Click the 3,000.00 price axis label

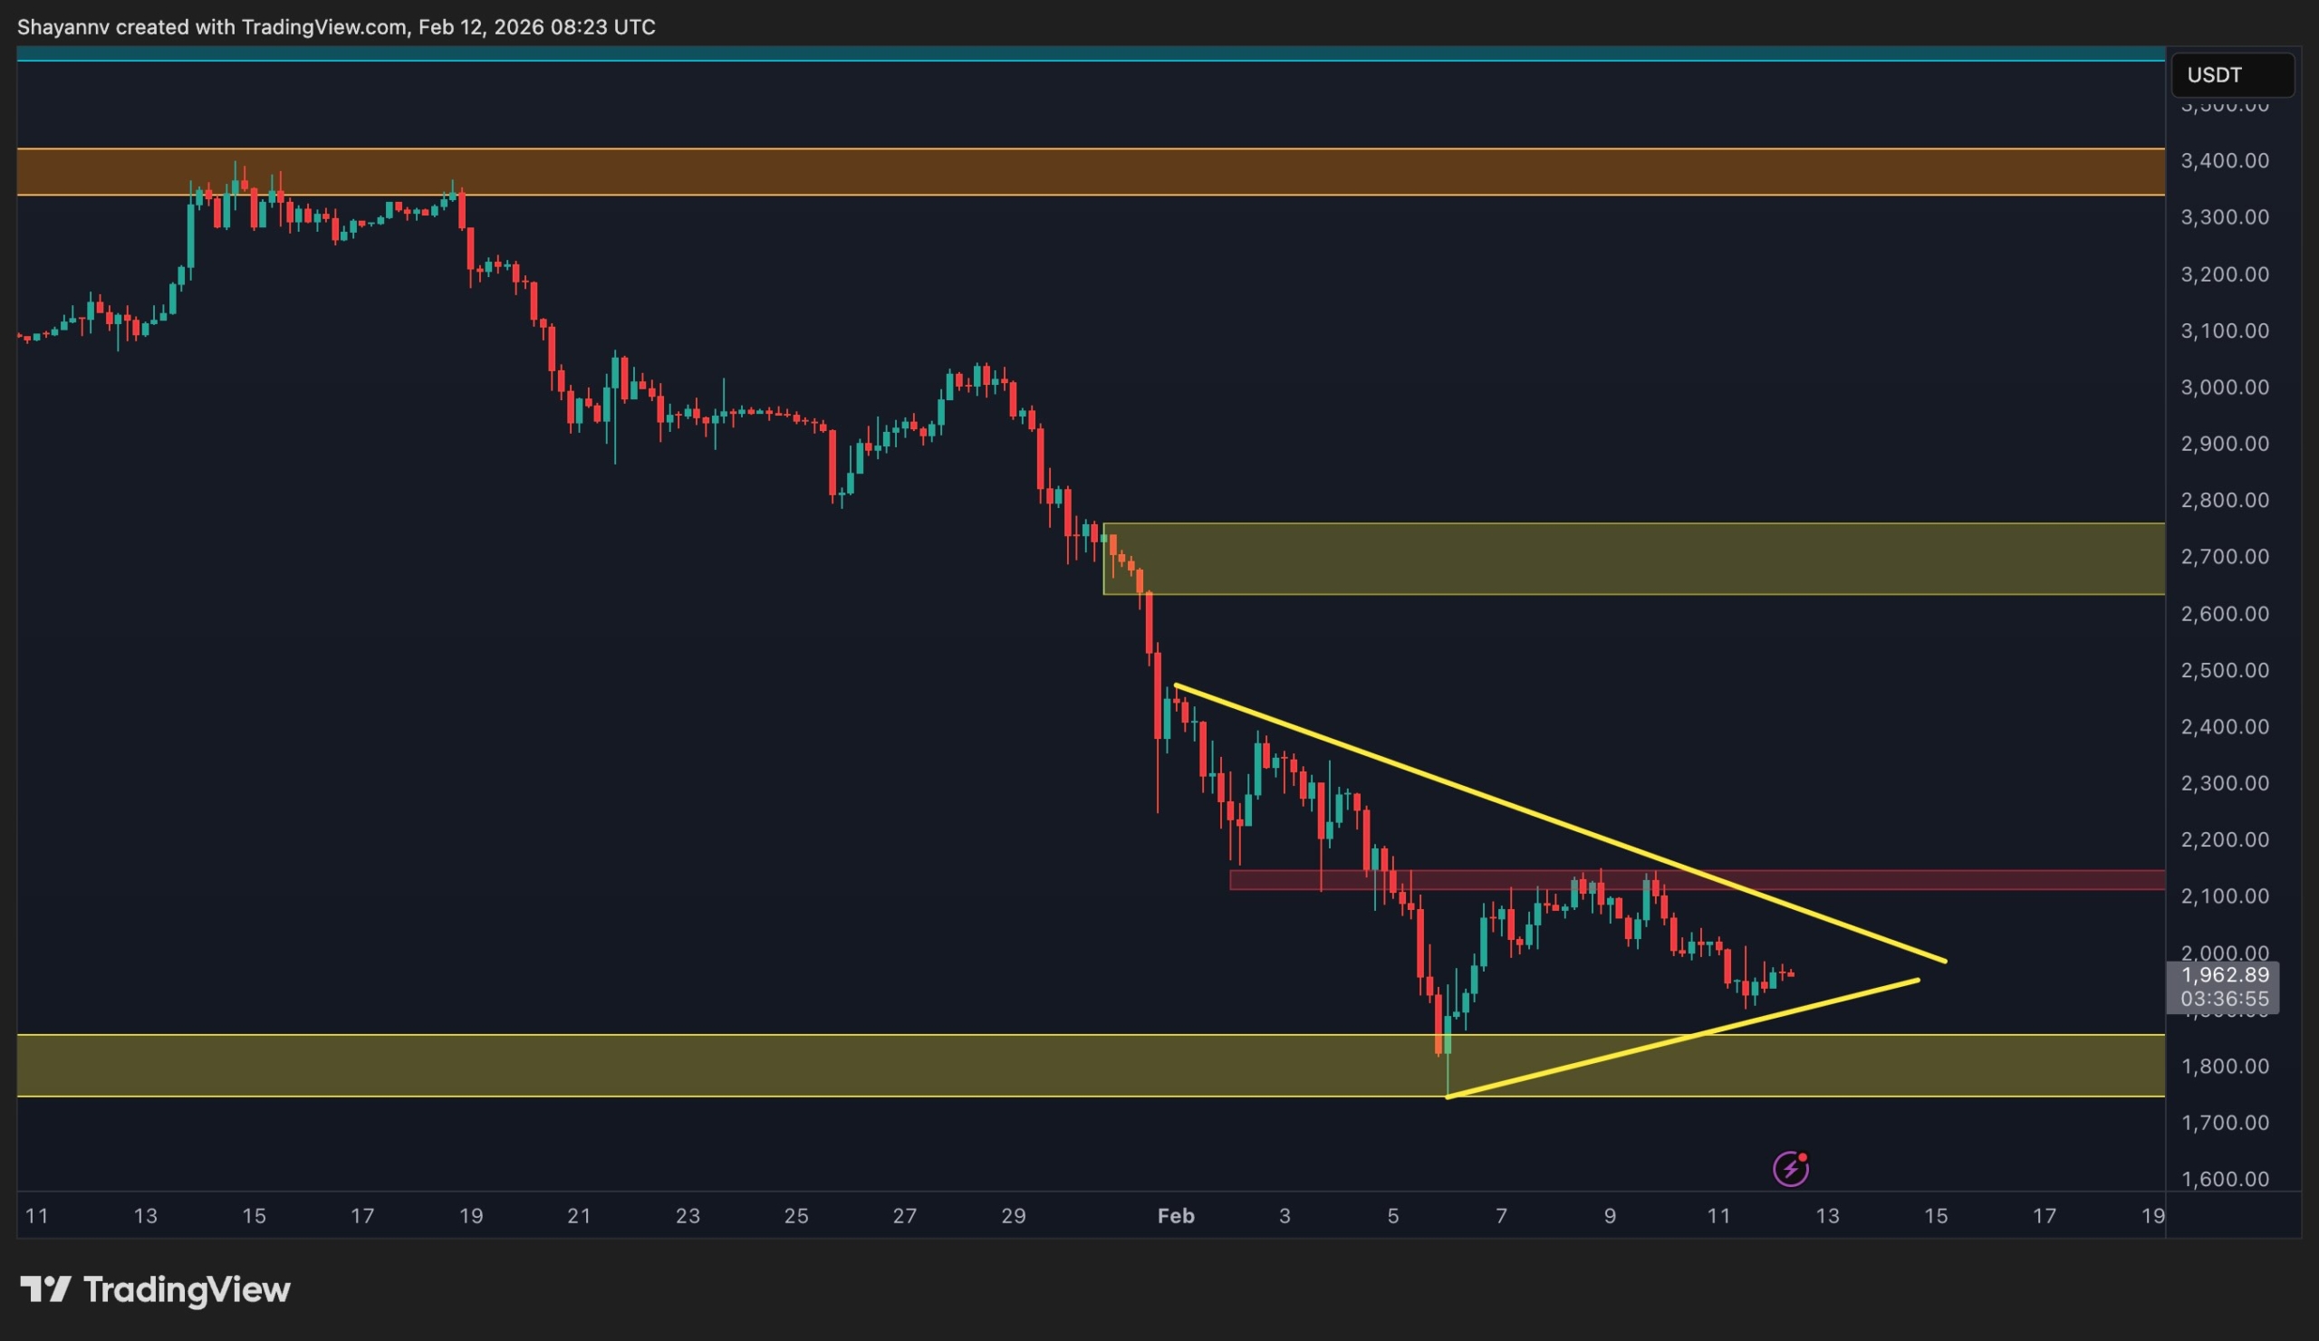pos(2224,388)
